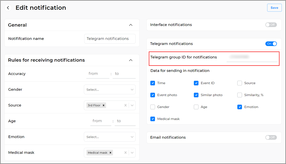Click the back arrow to exit Edit notification

tap(8, 7)
